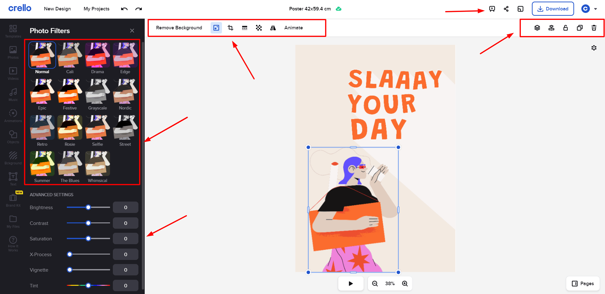The width and height of the screenshot is (605, 294).
Task: Open the resize format icon in header
Action: [521, 9]
